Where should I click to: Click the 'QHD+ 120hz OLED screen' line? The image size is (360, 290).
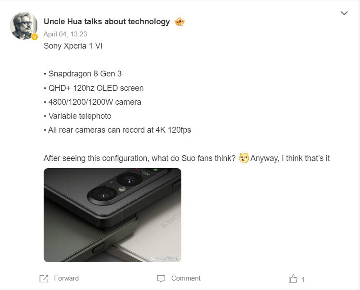pos(94,88)
